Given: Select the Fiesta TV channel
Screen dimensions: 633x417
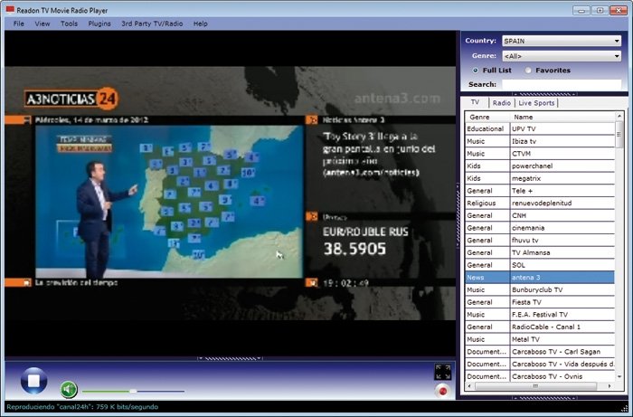Looking at the screenshot, I should pos(539,302).
